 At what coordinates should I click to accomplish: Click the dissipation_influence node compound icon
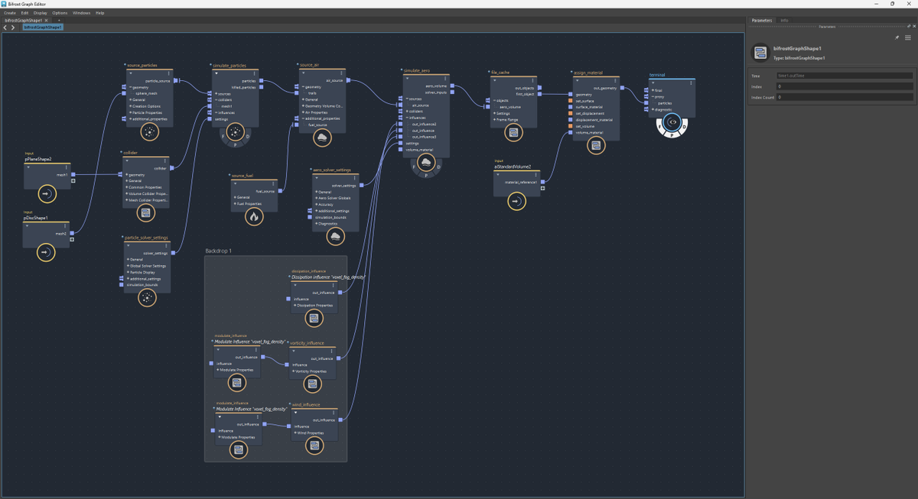(x=313, y=317)
